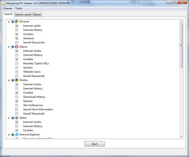189x157 pixels.
Task: Click the Opera browser icon
Action: coord(17,47)
